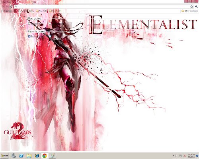Screen dimensions: 199x159
Task: Open Windows Explorer from the taskbar
Action: [29, 156]
